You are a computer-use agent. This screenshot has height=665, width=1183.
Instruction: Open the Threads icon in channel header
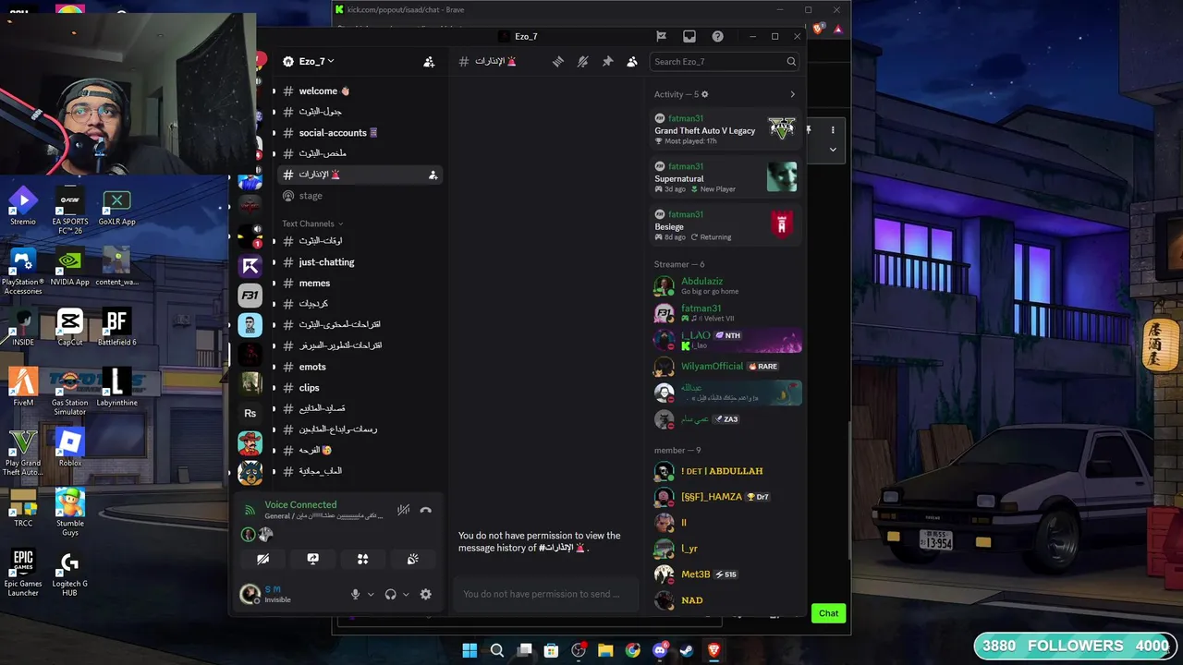(558, 62)
